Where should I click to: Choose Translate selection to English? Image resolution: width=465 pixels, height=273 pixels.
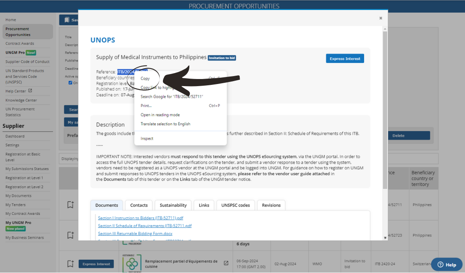coord(165,124)
